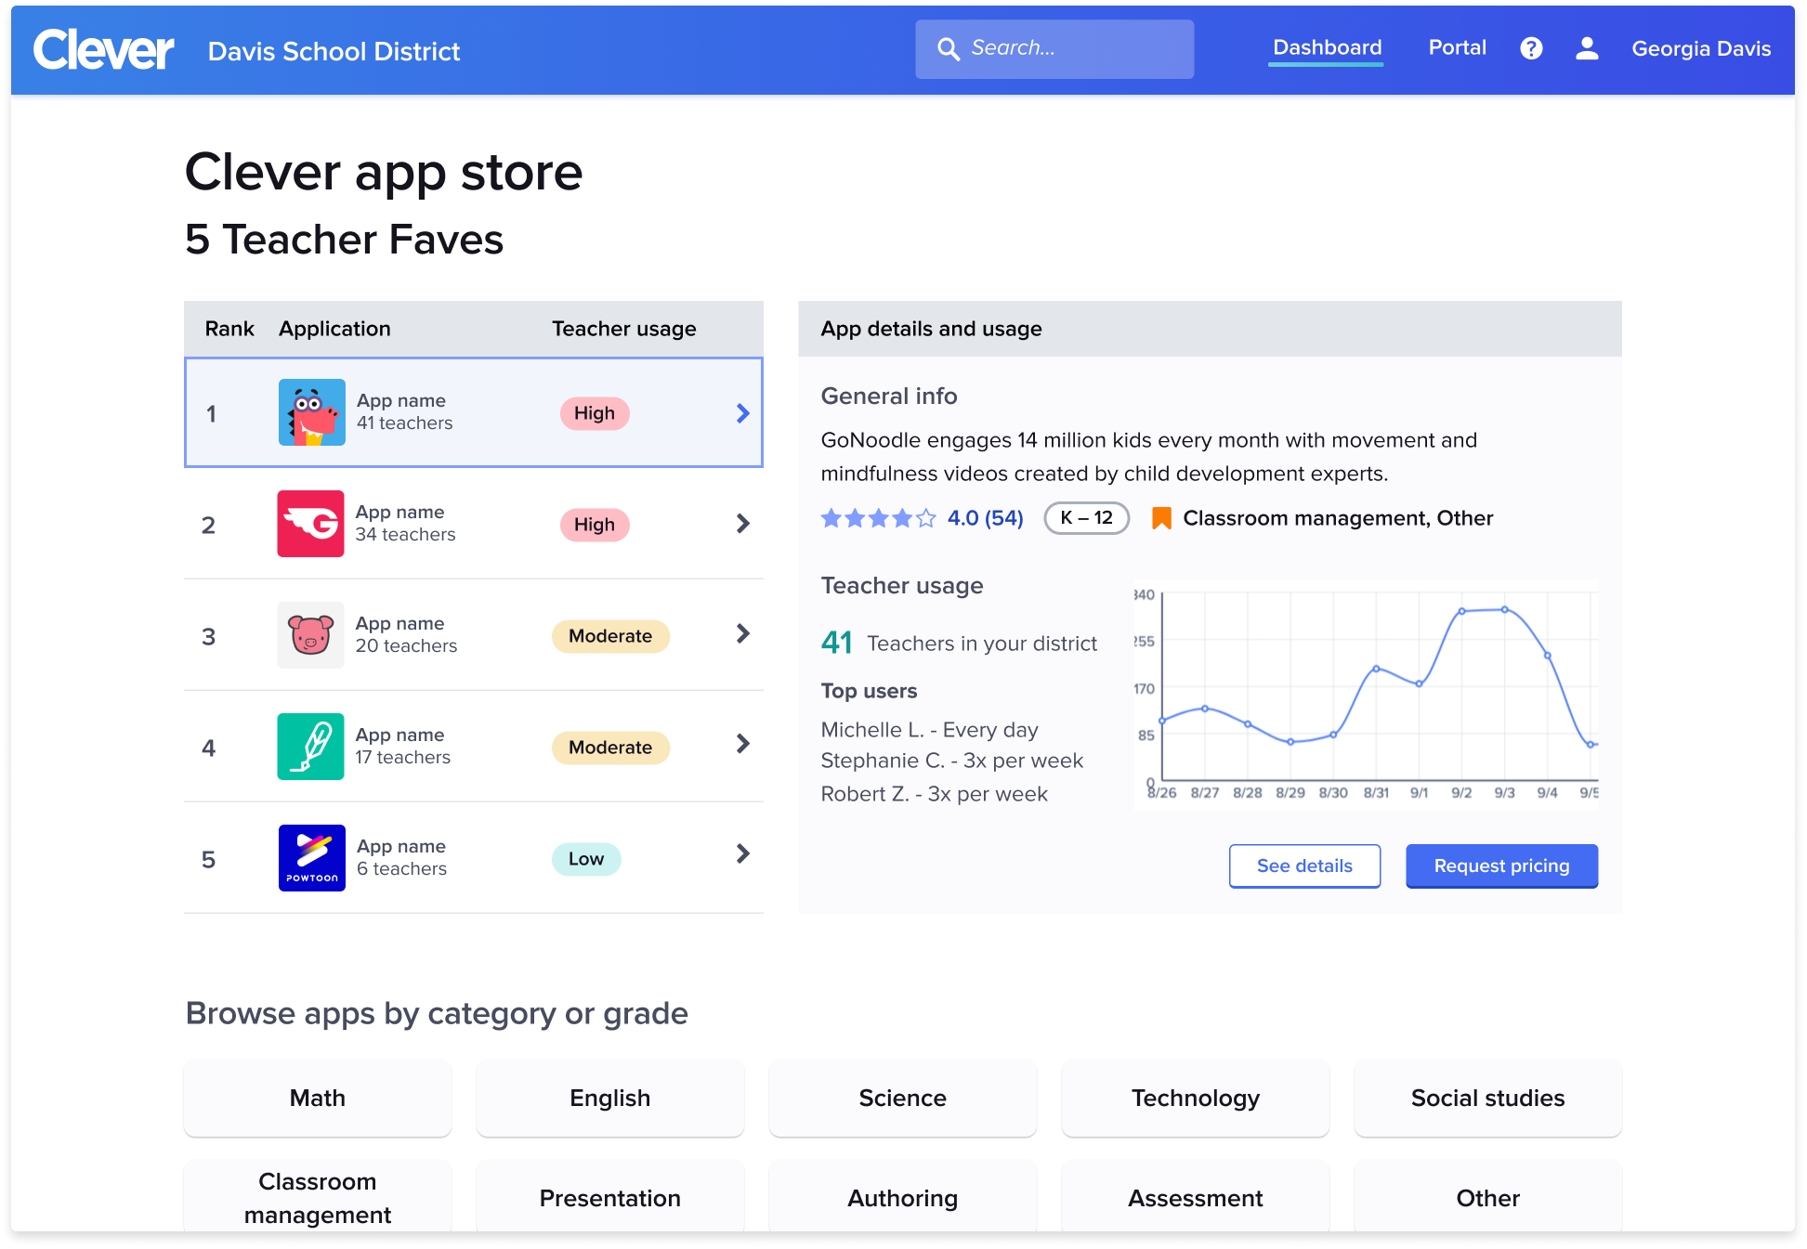Screen dimensions: 1807x1249
Task: Open the Portal tab
Action: (1457, 48)
